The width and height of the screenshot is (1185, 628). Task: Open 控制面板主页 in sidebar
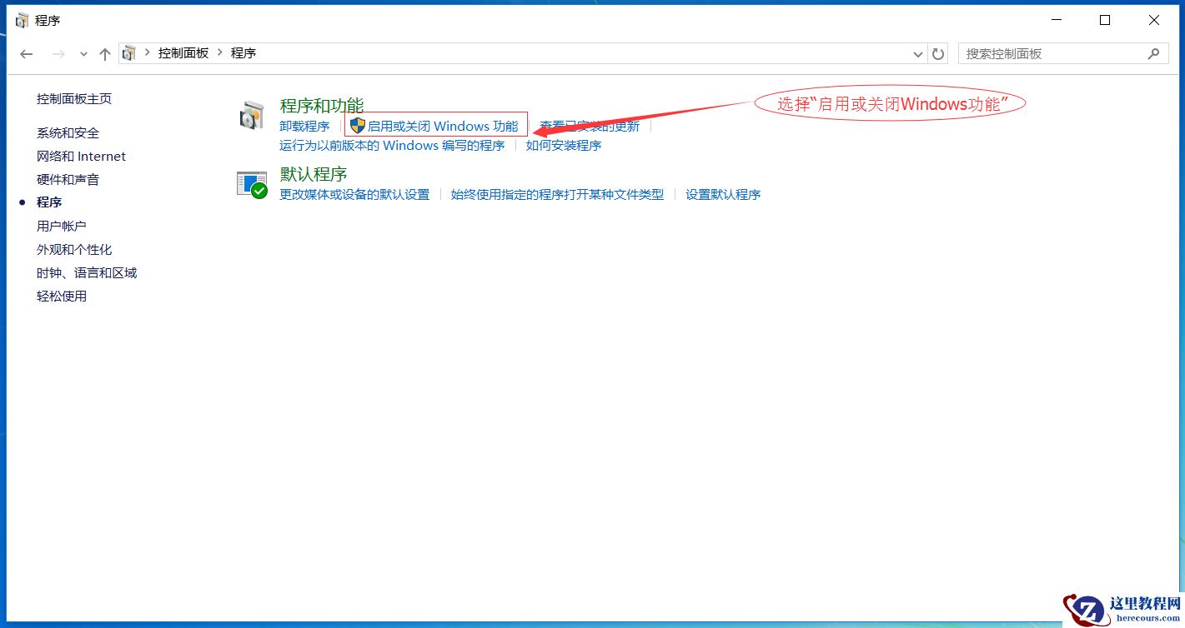(x=74, y=98)
